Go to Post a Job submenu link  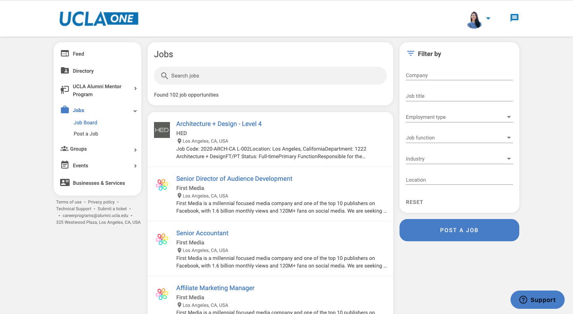pyautogui.click(x=86, y=134)
